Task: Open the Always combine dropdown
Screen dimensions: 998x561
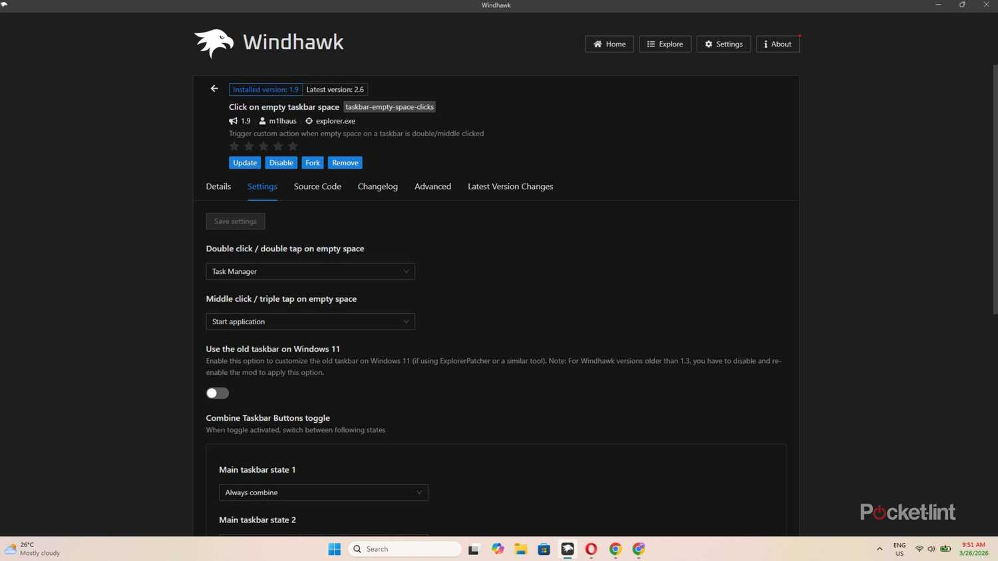Action: point(323,492)
